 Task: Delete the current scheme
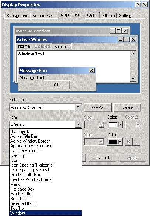[x=127, y=107]
